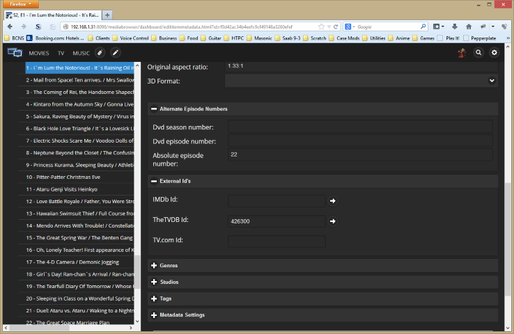Click the Firefox back navigation arrow

pyautogui.click(x=11, y=26)
